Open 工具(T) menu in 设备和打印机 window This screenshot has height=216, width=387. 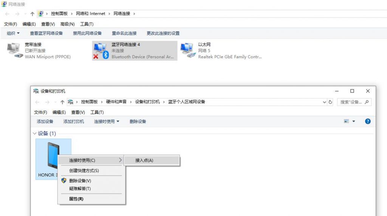(97, 112)
